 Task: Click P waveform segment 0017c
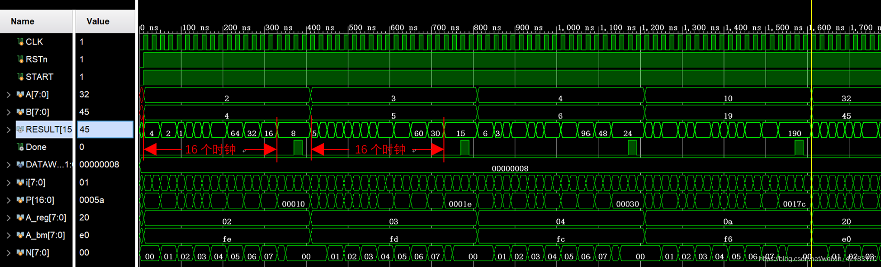click(794, 200)
